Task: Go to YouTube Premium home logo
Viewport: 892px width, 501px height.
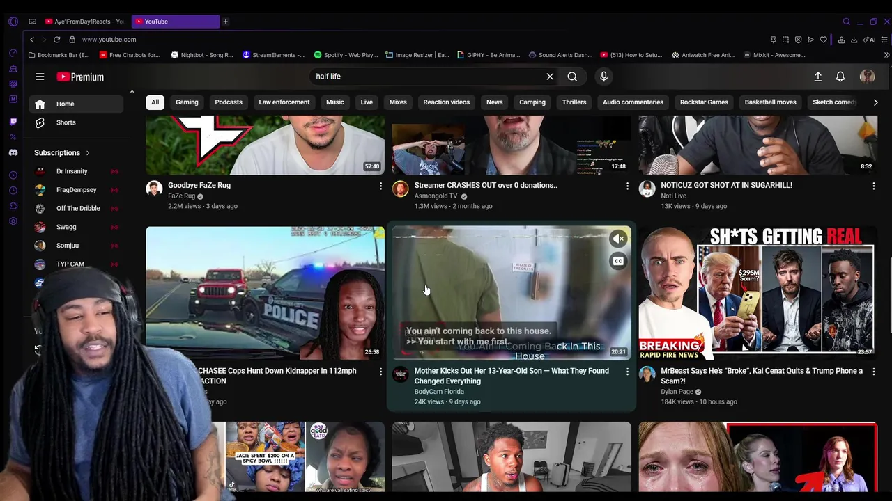Action: click(x=80, y=77)
